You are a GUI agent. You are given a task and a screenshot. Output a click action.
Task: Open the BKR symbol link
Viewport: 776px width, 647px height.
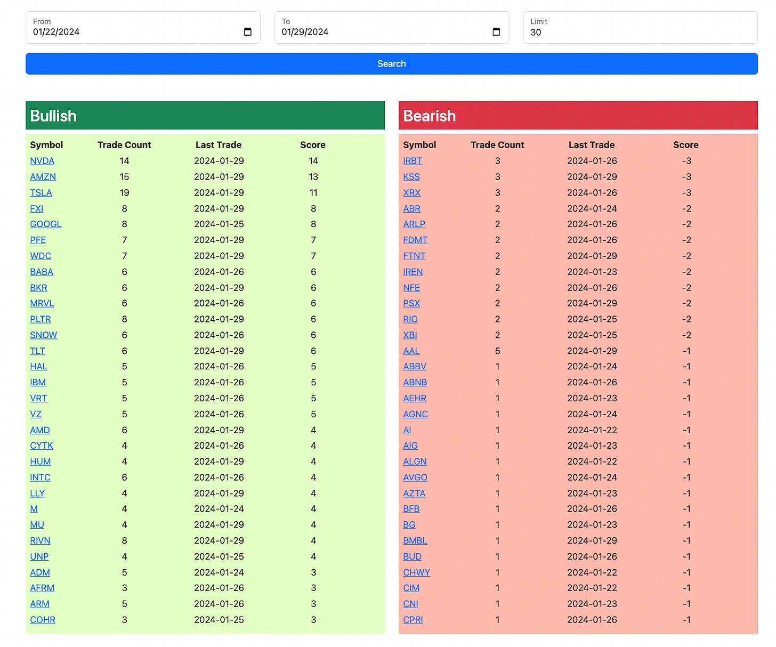(39, 288)
